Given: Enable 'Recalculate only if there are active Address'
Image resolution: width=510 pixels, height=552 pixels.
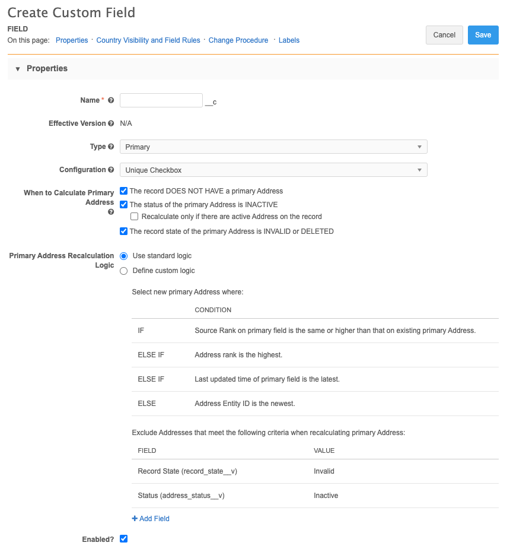Looking at the screenshot, I should (135, 217).
